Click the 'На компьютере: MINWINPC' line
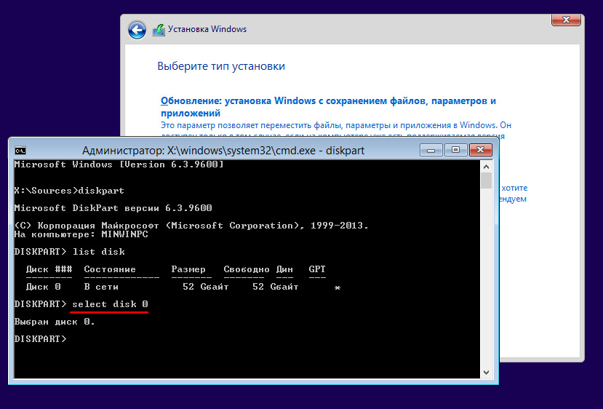603x409 pixels. pyautogui.click(x=81, y=234)
